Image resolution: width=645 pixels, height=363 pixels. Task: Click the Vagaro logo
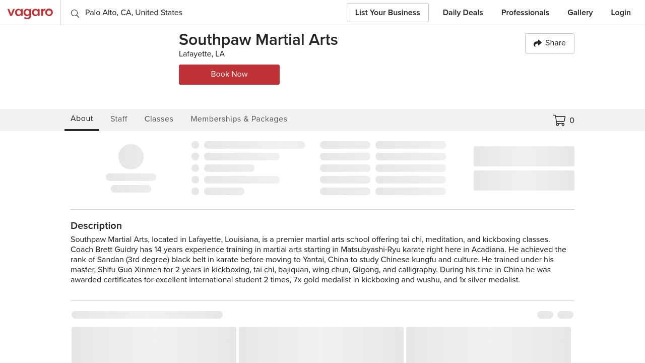(30, 13)
